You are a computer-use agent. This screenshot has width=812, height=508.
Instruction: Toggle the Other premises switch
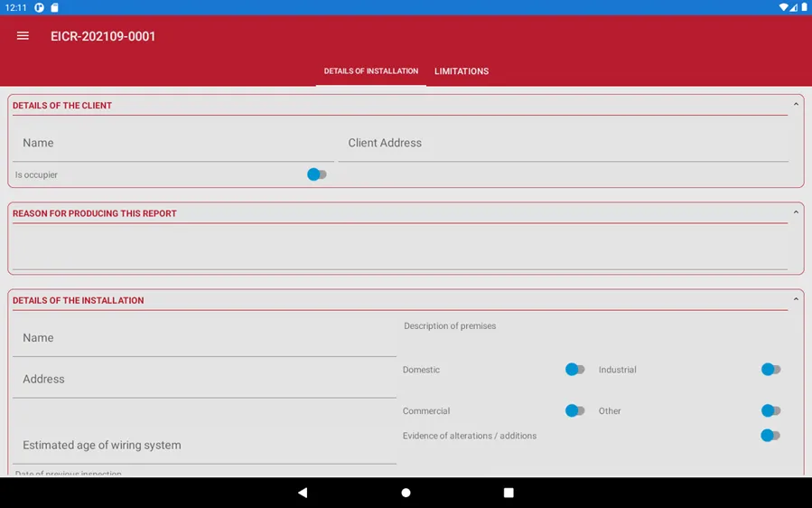(x=770, y=410)
